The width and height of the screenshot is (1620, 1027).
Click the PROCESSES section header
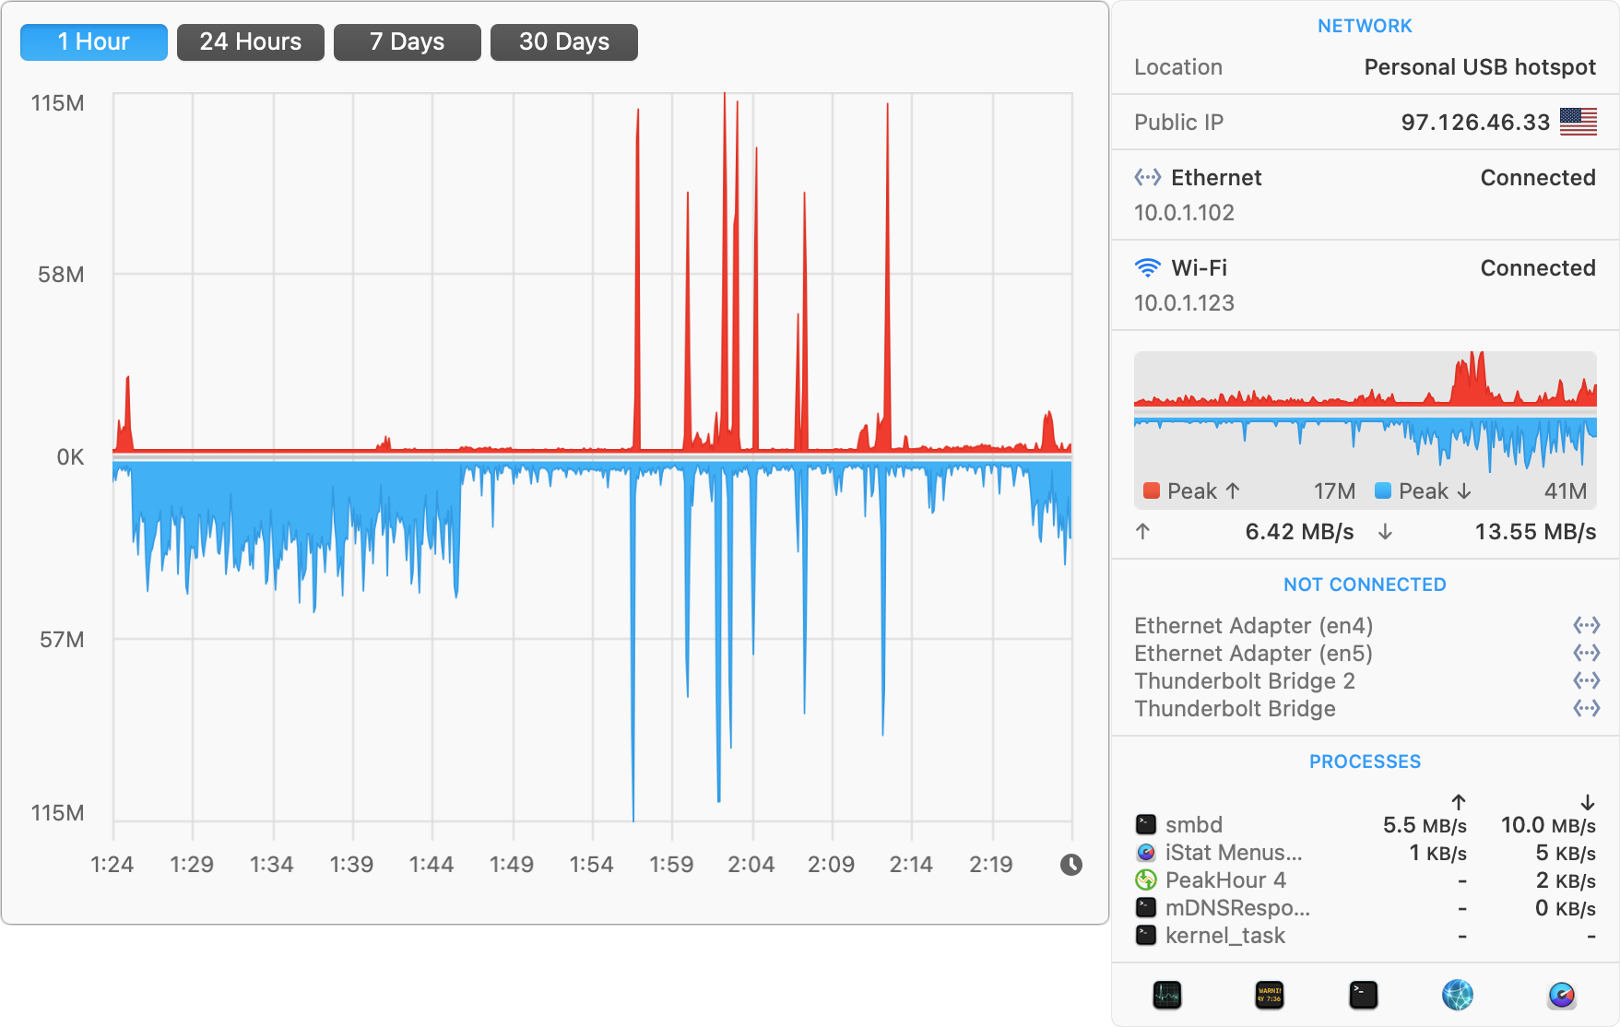tap(1365, 761)
